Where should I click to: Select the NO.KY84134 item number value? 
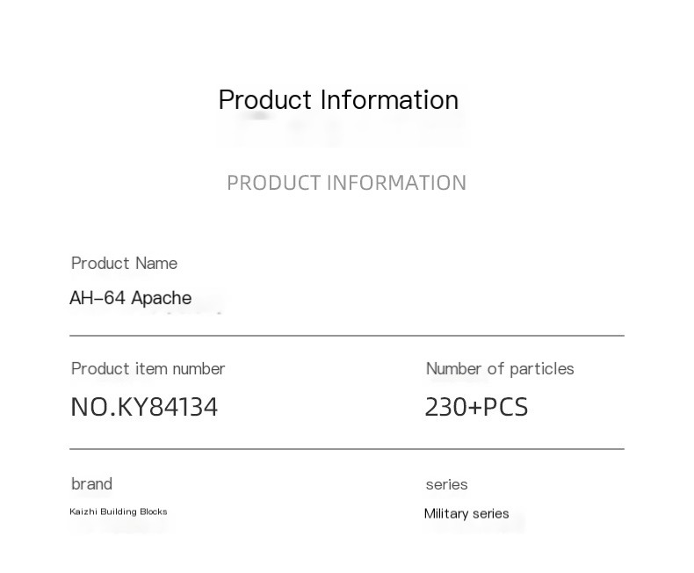point(144,407)
